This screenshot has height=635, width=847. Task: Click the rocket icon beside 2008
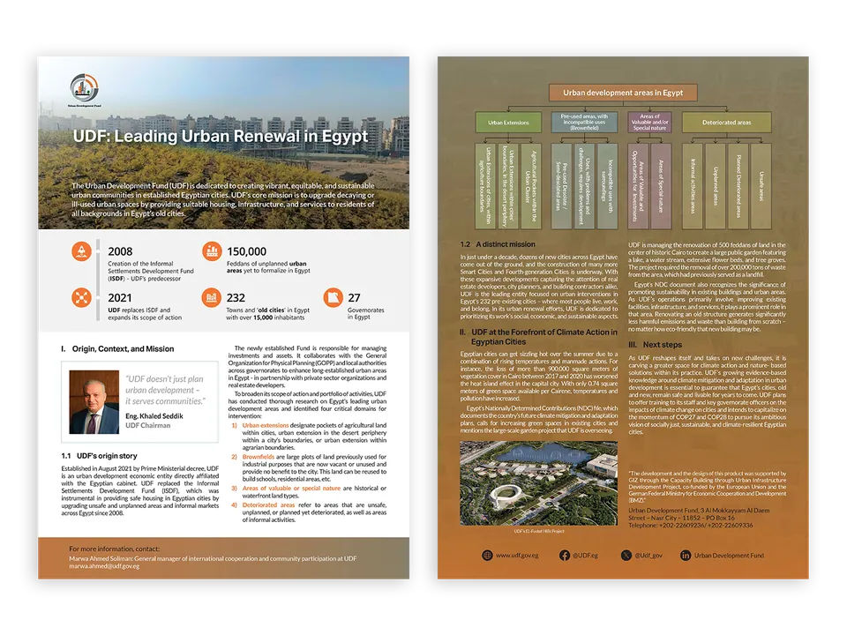point(81,251)
